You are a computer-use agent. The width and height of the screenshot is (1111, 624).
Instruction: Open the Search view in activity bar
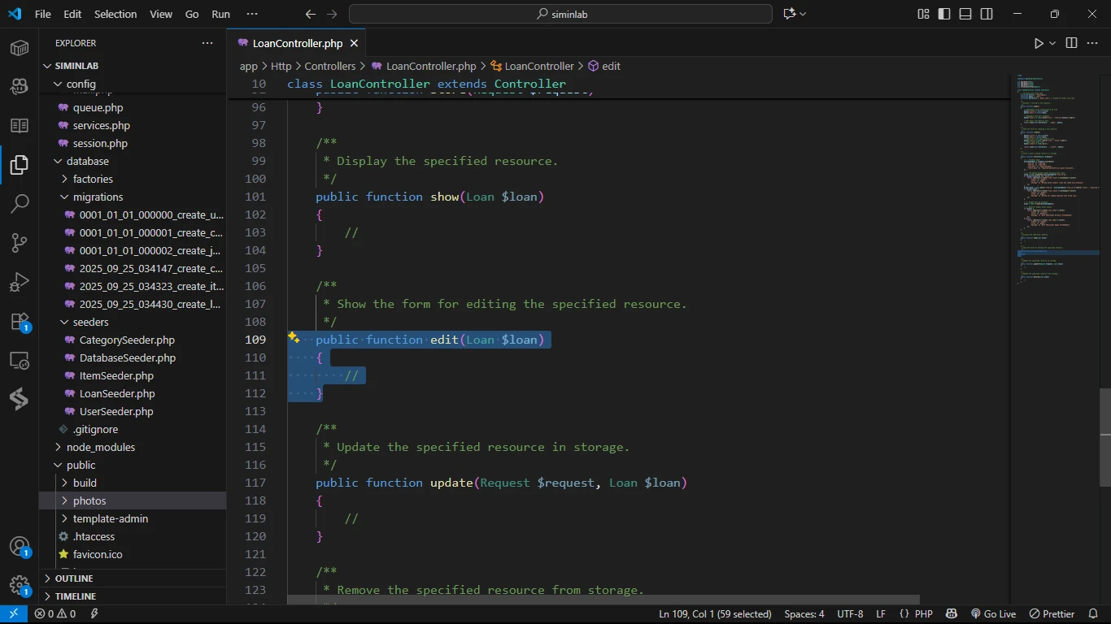[20, 203]
